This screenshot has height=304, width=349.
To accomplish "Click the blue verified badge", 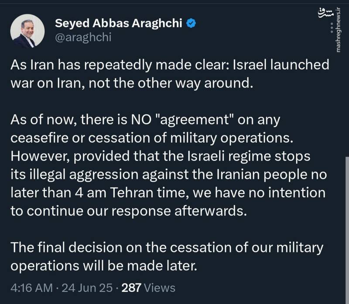I will [190, 23].
